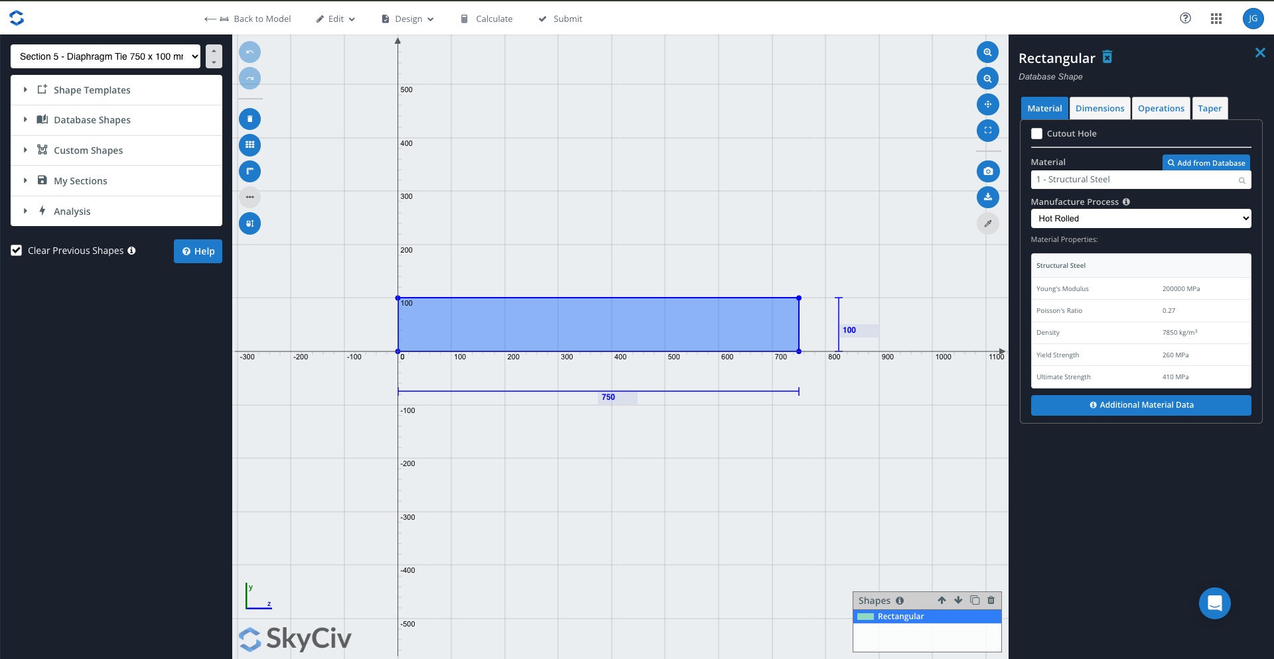Click the fit-to-screen frame icon
The width and height of the screenshot is (1274, 659).
[987, 131]
